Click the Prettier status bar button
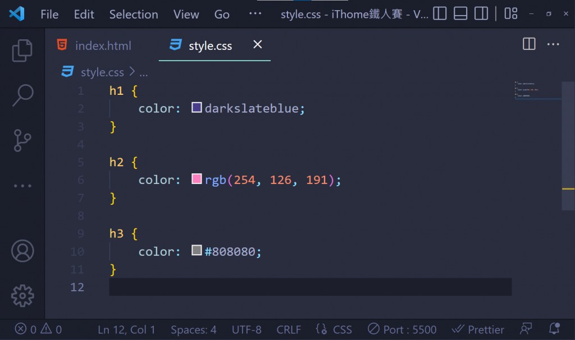 (x=478, y=329)
